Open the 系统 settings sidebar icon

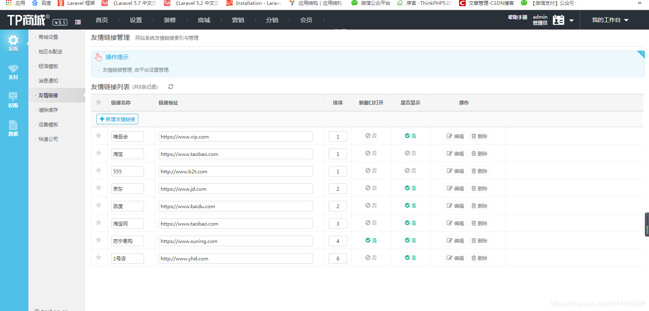click(13, 43)
